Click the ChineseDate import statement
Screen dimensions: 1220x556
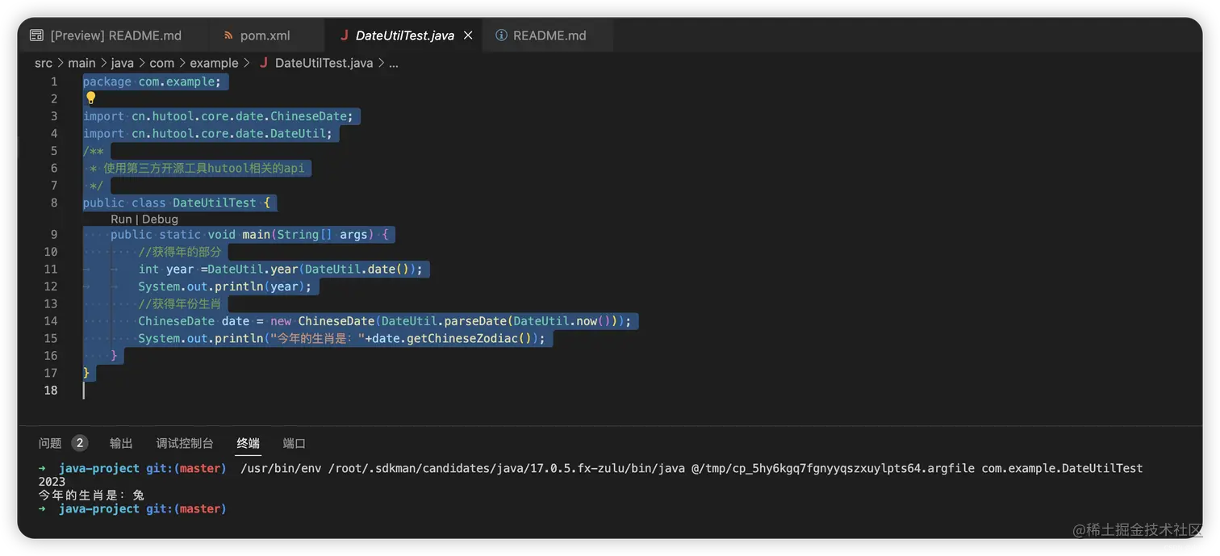pos(218,116)
